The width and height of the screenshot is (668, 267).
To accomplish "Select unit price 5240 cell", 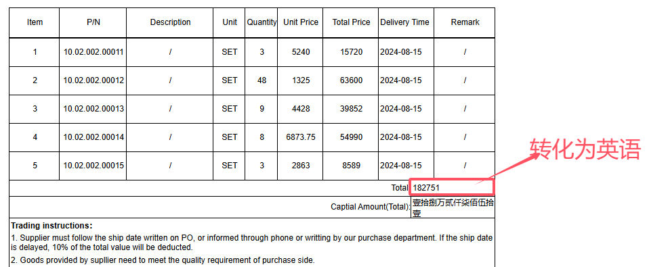I will point(301,52).
